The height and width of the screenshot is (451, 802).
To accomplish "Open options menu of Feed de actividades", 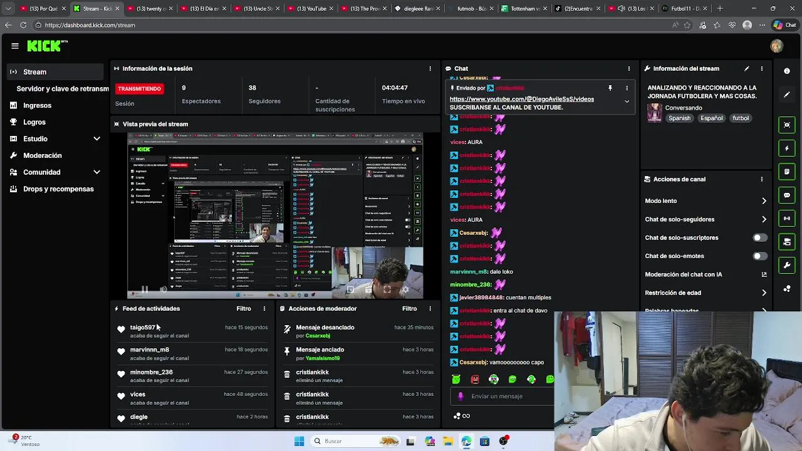I will click(x=264, y=308).
